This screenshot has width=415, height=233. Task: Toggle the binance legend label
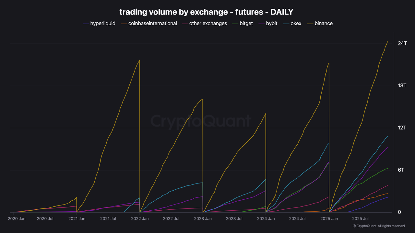click(323, 23)
